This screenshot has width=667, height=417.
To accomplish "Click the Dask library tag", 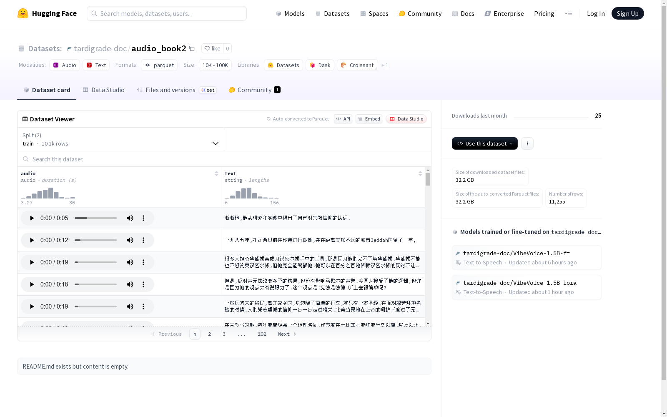I will pos(320,65).
